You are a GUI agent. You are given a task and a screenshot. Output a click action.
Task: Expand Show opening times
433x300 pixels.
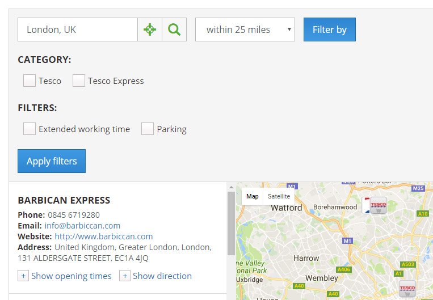[x=72, y=276]
